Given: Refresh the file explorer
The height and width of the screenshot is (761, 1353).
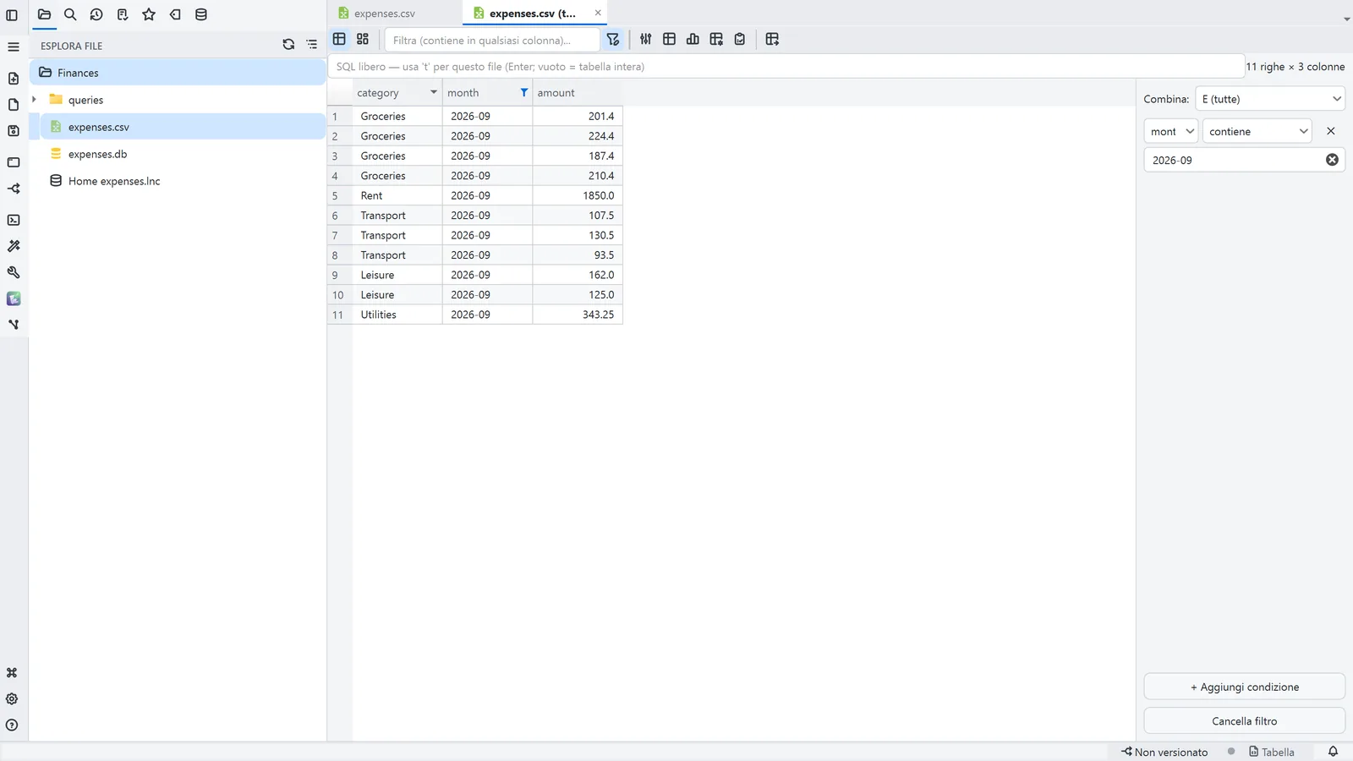Looking at the screenshot, I should (288, 45).
